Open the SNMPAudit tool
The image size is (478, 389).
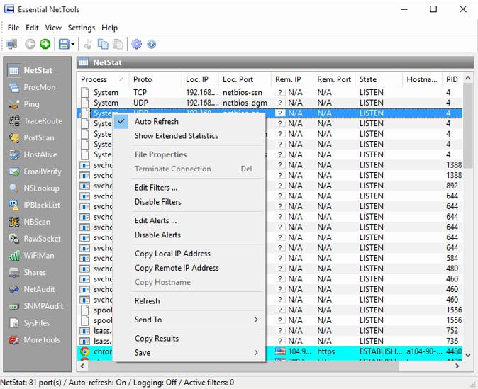36,306
